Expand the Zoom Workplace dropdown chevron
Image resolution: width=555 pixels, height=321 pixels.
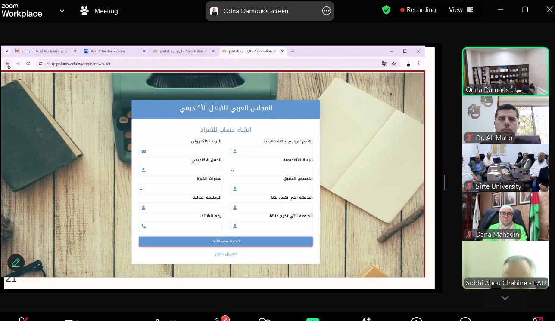[x=62, y=11]
